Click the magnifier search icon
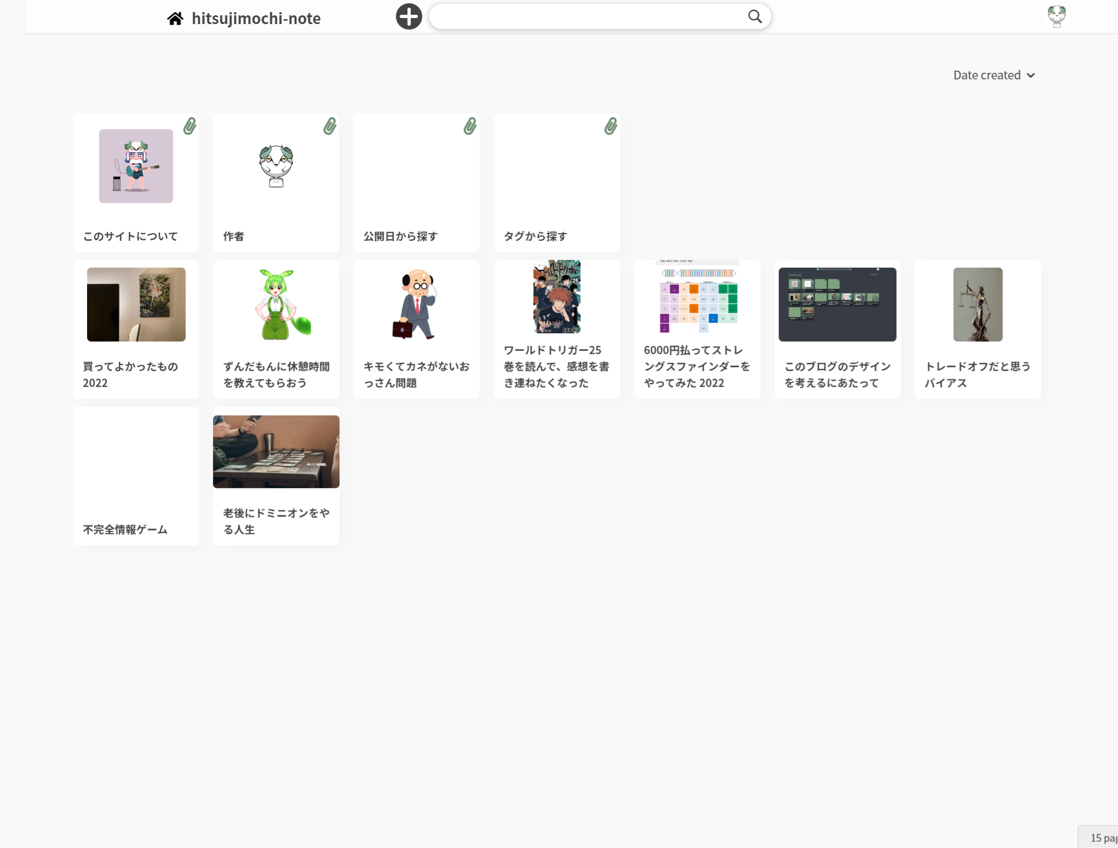Viewport: 1118px width, 848px height. (x=755, y=16)
